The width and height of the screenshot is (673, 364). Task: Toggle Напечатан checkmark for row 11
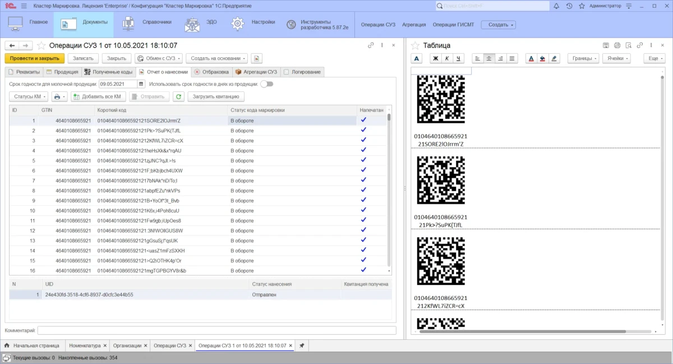[363, 220]
